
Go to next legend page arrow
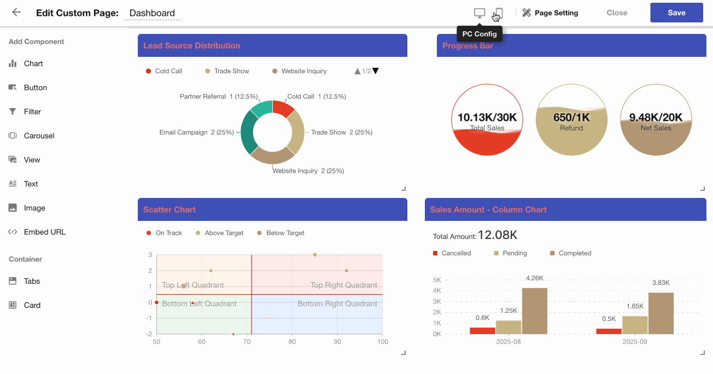pyautogui.click(x=376, y=71)
